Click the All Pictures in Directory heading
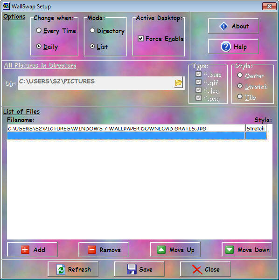This screenshot has height=280, width=279. (40, 65)
